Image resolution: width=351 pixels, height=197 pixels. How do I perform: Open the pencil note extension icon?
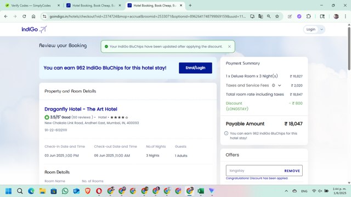(x=290, y=16)
